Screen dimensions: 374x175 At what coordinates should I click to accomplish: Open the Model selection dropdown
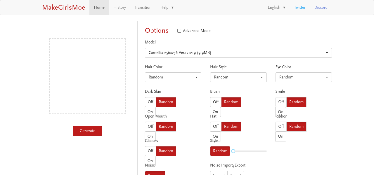click(x=238, y=53)
